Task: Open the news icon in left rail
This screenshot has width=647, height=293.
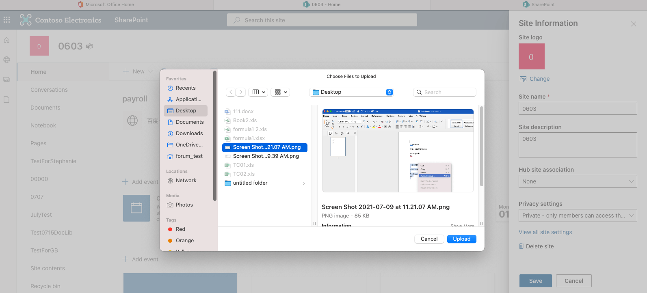Action: pyautogui.click(x=6, y=80)
